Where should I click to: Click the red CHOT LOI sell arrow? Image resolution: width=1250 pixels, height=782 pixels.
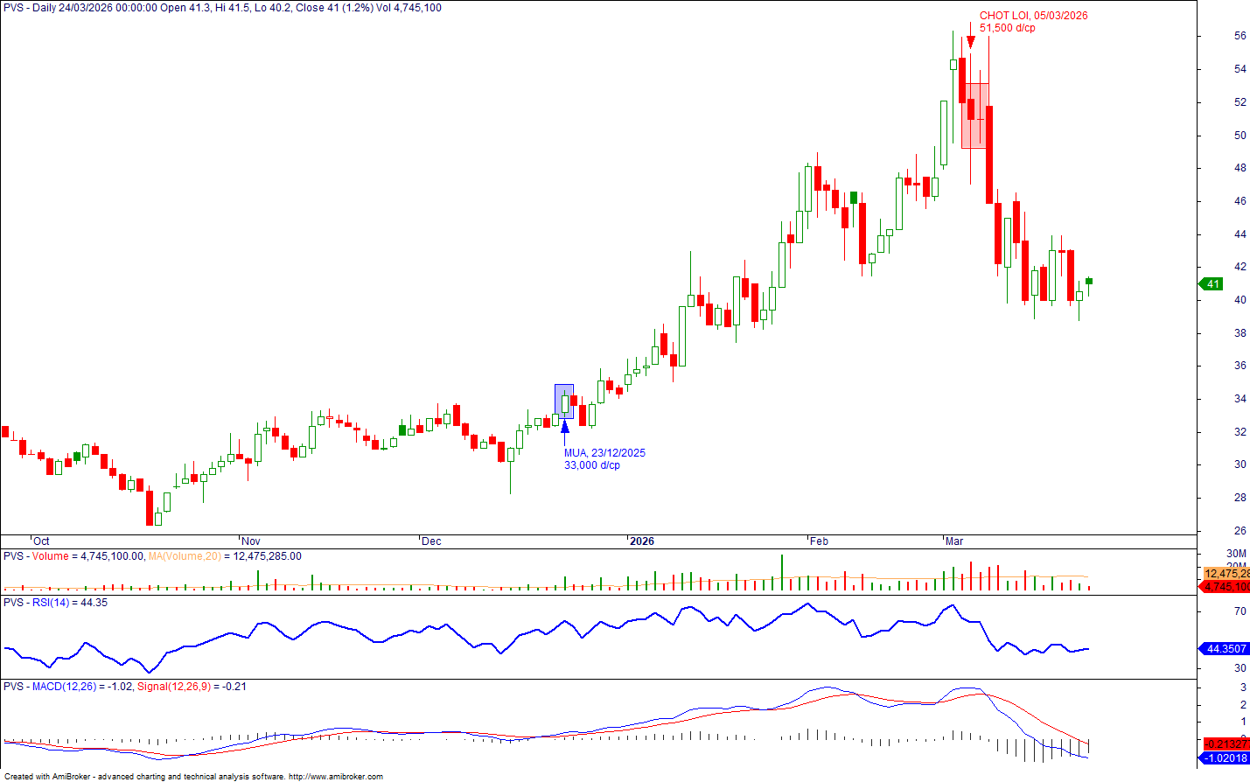tap(970, 41)
